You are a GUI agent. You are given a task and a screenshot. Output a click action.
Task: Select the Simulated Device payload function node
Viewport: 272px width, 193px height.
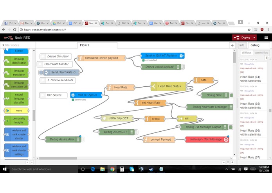click(x=101, y=58)
